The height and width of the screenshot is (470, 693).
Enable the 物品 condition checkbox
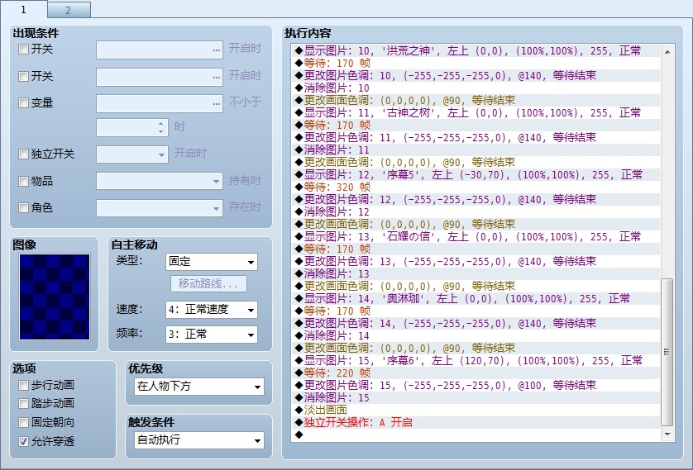23,181
